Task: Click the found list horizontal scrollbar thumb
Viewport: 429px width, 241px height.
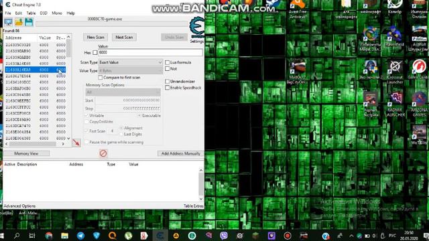Action: (33, 144)
